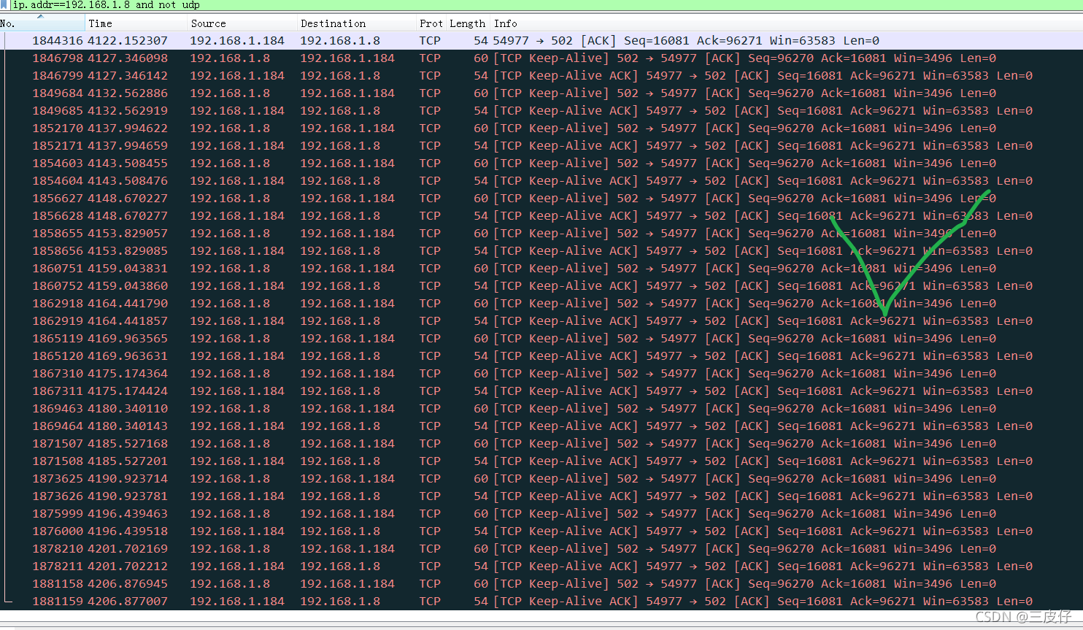Select the packet with time 4190.923781
The height and width of the screenshot is (630, 1083).
pyautogui.click(x=541, y=496)
